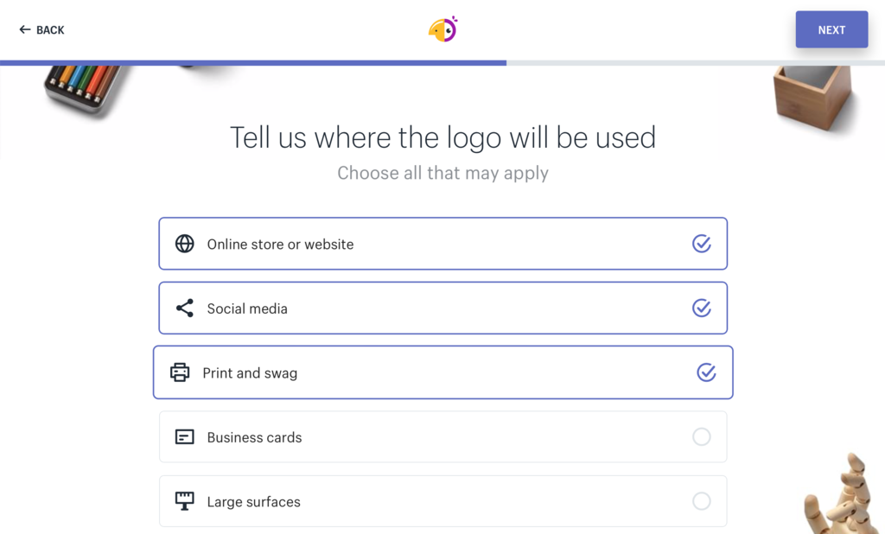Click the billboard icon for large surfaces

(185, 501)
